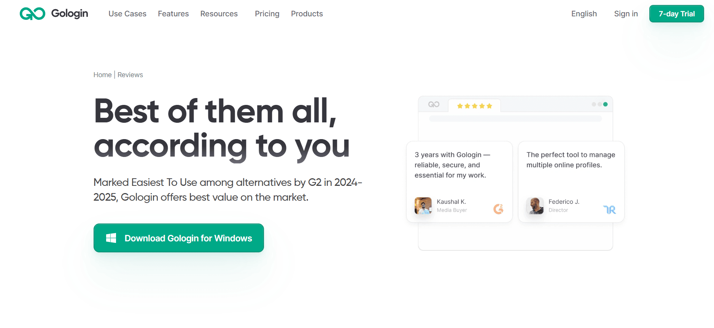Click Federico J. profile photo
714x328 pixels.
535,206
